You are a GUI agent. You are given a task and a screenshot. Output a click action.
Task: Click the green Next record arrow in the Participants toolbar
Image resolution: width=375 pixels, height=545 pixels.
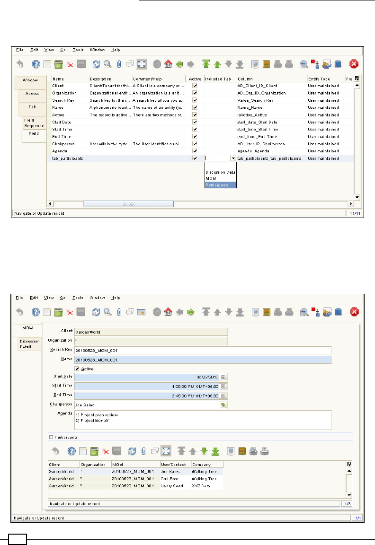(204, 451)
